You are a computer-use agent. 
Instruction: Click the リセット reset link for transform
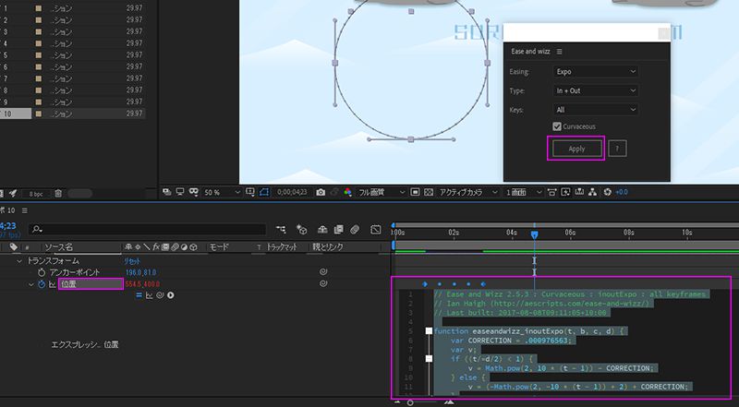(x=133, y=261)
